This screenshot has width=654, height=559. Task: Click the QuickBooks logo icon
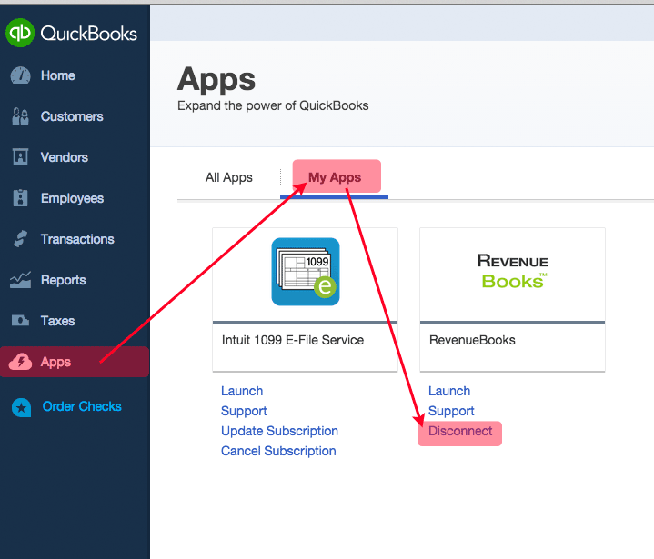pos(20,33)
